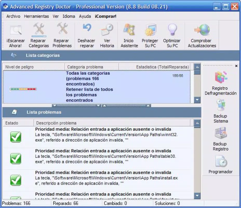Screen dimensions: 241x208
Task: Click the ¡Comprar! menu item
Action: (x=106, y=16)
